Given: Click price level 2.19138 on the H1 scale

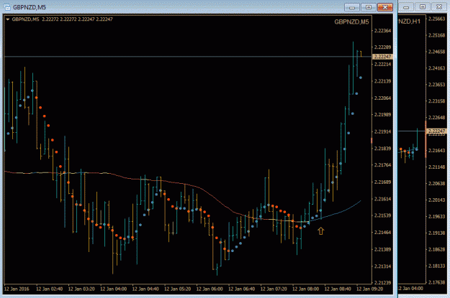Looking at the screenshot, I should 436,233.
